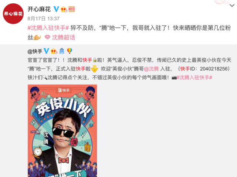237x177 pixels.
Task: Click the blue backpack badge next to 快手
Action: tap(62, 51)
